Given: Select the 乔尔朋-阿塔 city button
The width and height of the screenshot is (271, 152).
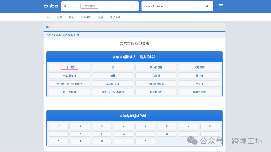Looking at the screenshot, I should (x=199, y=92).
